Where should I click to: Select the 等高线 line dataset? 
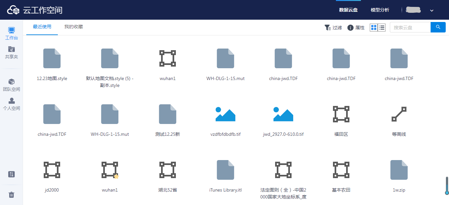tap(399, 114)
